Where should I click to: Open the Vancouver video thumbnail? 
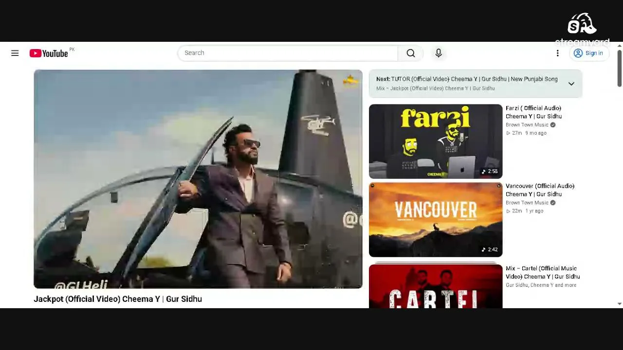[x=436, y=220]
